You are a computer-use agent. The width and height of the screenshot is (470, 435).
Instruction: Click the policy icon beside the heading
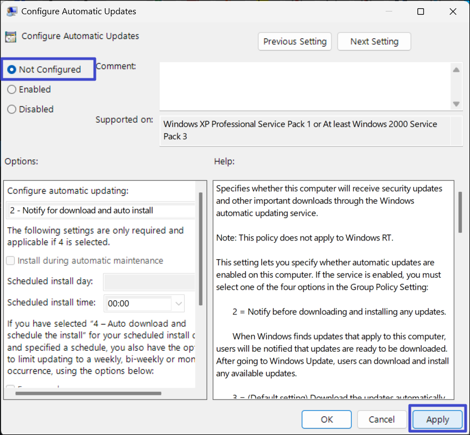[10, 37]
